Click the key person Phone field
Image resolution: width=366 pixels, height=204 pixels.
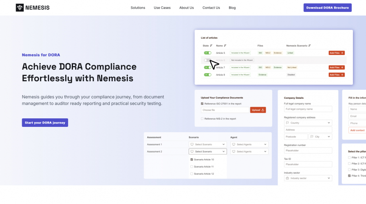point(357,123)
